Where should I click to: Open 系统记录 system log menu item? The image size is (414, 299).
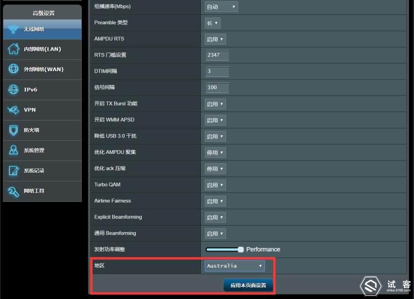[43, 171]
